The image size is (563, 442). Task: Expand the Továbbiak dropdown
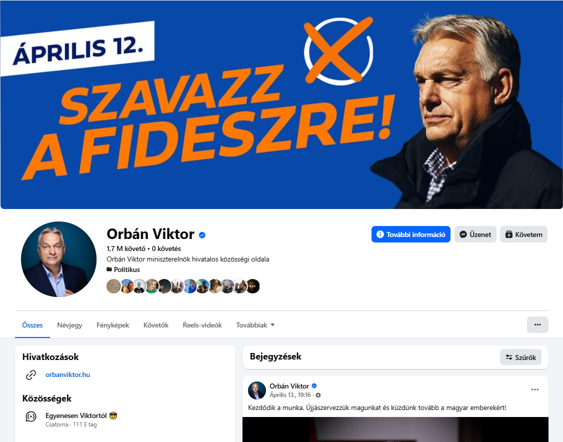[255, 325]
